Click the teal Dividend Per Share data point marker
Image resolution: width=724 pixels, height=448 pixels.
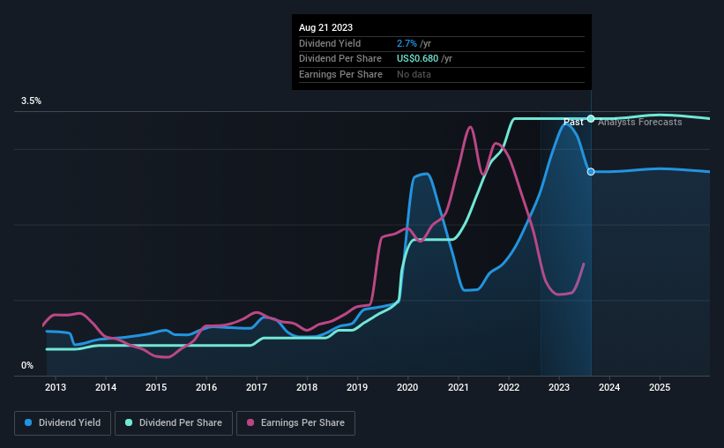pos(591,119)
